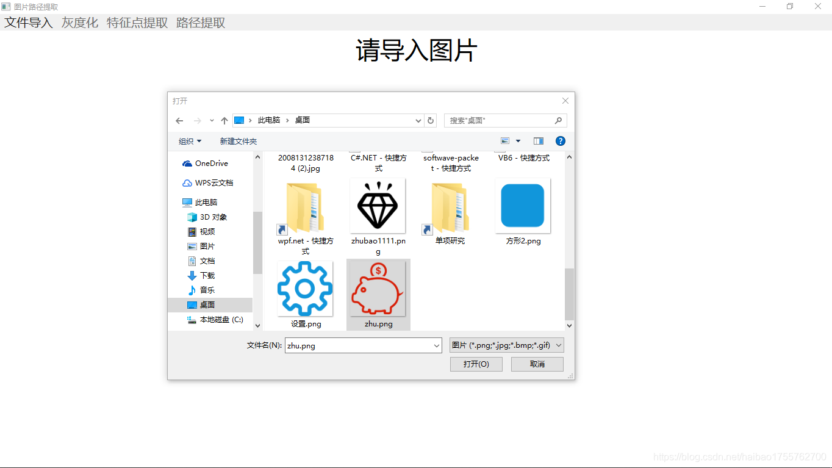Open the 路径提取 menu

201,22
